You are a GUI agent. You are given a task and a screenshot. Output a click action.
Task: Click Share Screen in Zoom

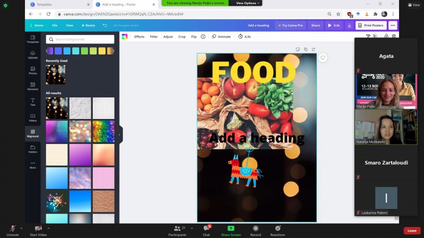(231, 231)
